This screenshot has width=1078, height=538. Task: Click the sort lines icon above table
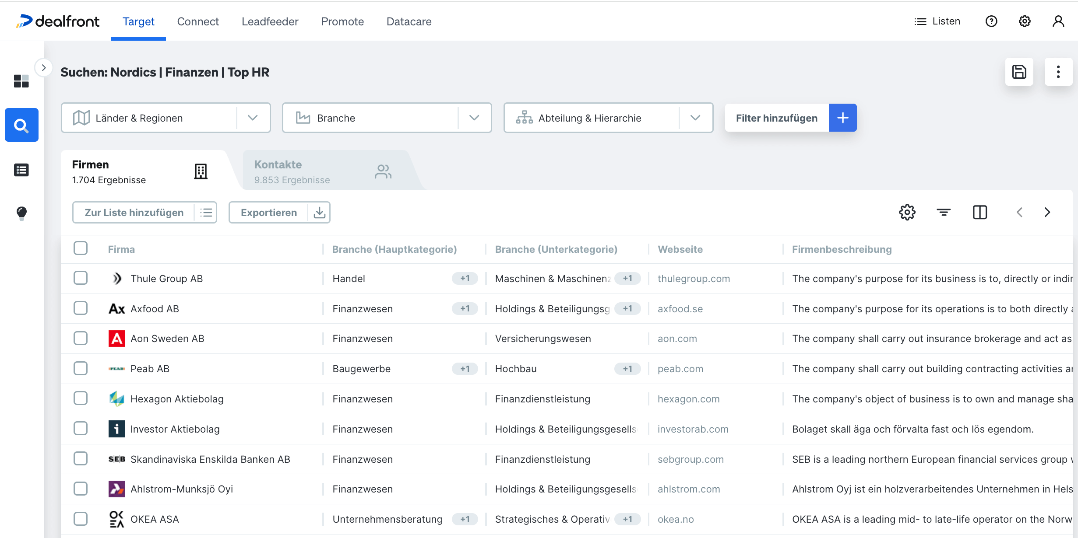943,213
